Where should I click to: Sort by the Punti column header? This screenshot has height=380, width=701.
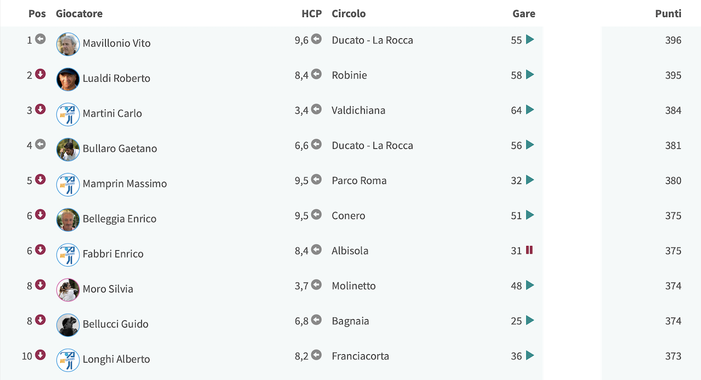tap(668, 14)
